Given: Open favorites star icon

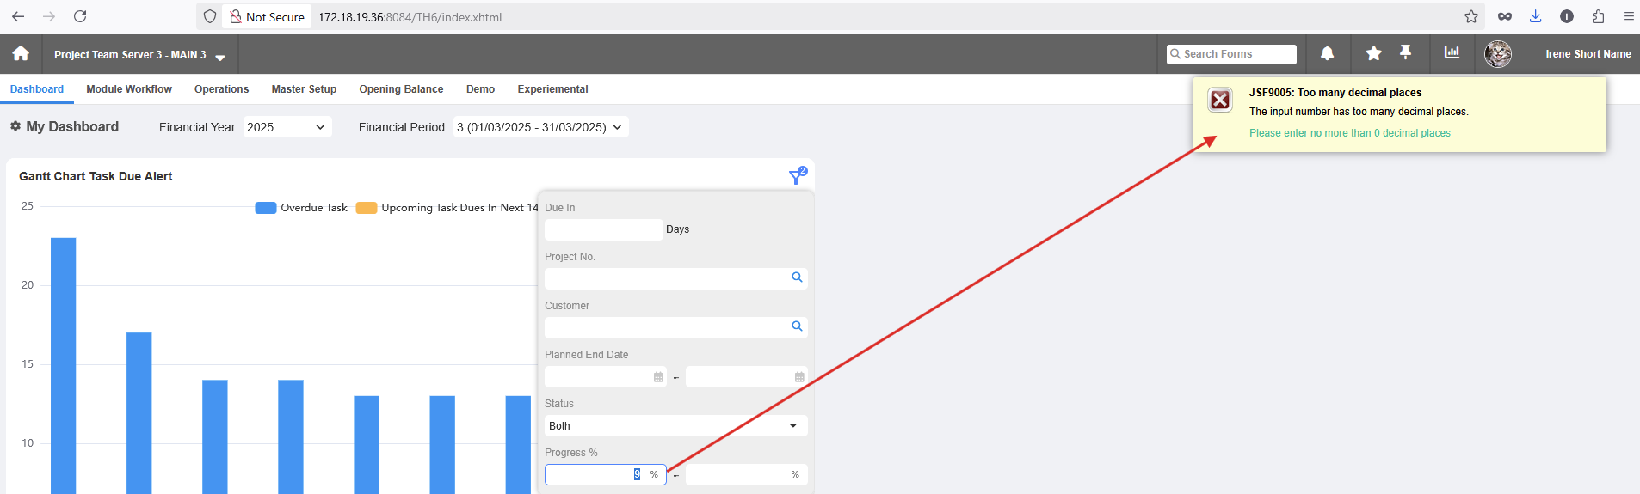Looking at the screenshot, I should click(1373, 53).
